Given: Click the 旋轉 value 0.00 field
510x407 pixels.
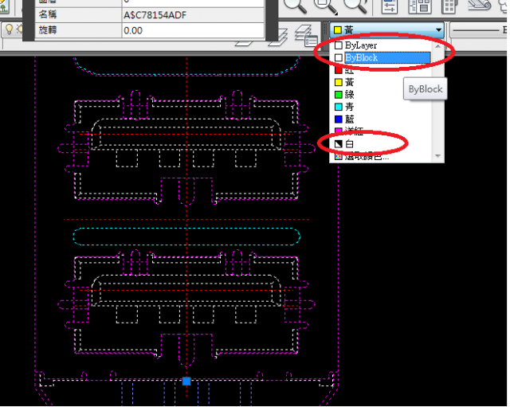Looking at the screenshot, I should [x=193, y=30].
